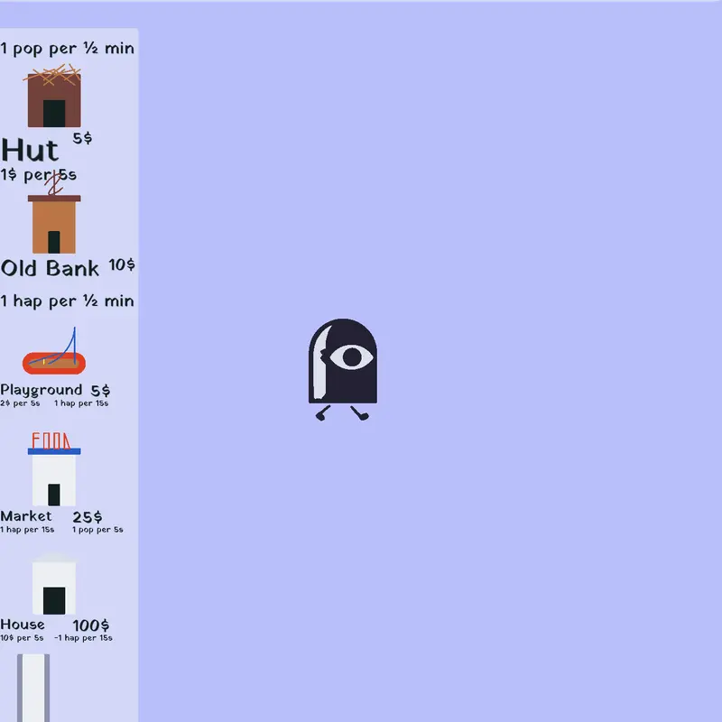Click Playground's "1 hap per 15s" stat
The height and width of the screenshot is (722, 722).
pyautogui.click(x=81, y=403)
